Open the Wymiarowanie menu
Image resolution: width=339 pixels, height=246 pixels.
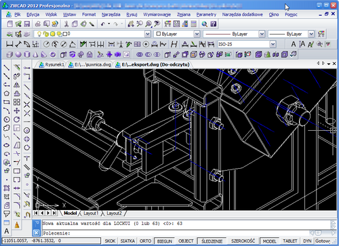coord(157,15)
